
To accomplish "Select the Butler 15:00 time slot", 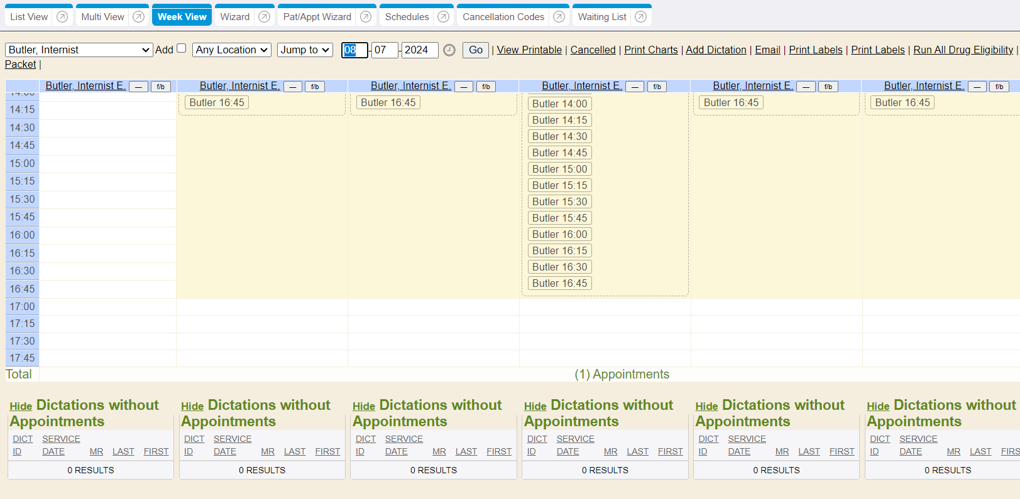I will coord(559,169).
